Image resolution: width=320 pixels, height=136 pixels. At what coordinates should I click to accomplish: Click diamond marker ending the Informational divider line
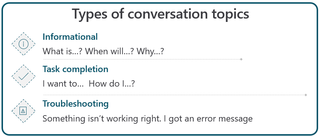coord(241,59)
